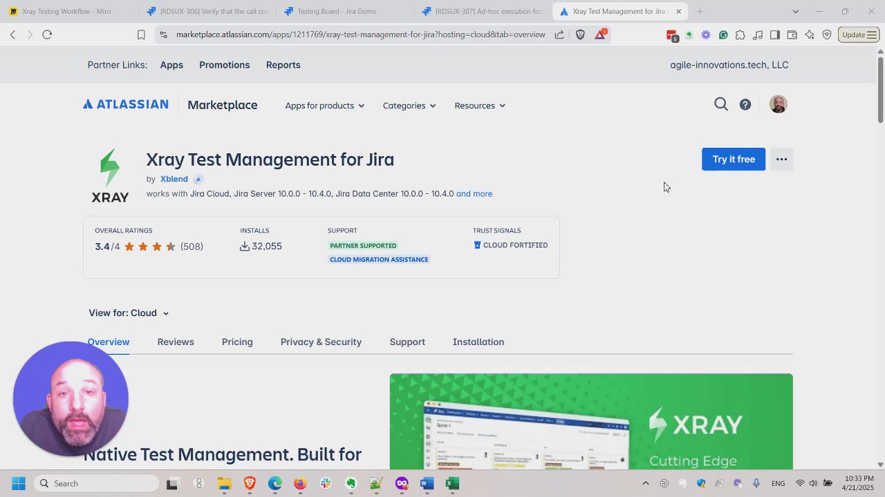Open the Brave Shields lion icon
Viewport: 885px width, 497px height.
point(580,35)
